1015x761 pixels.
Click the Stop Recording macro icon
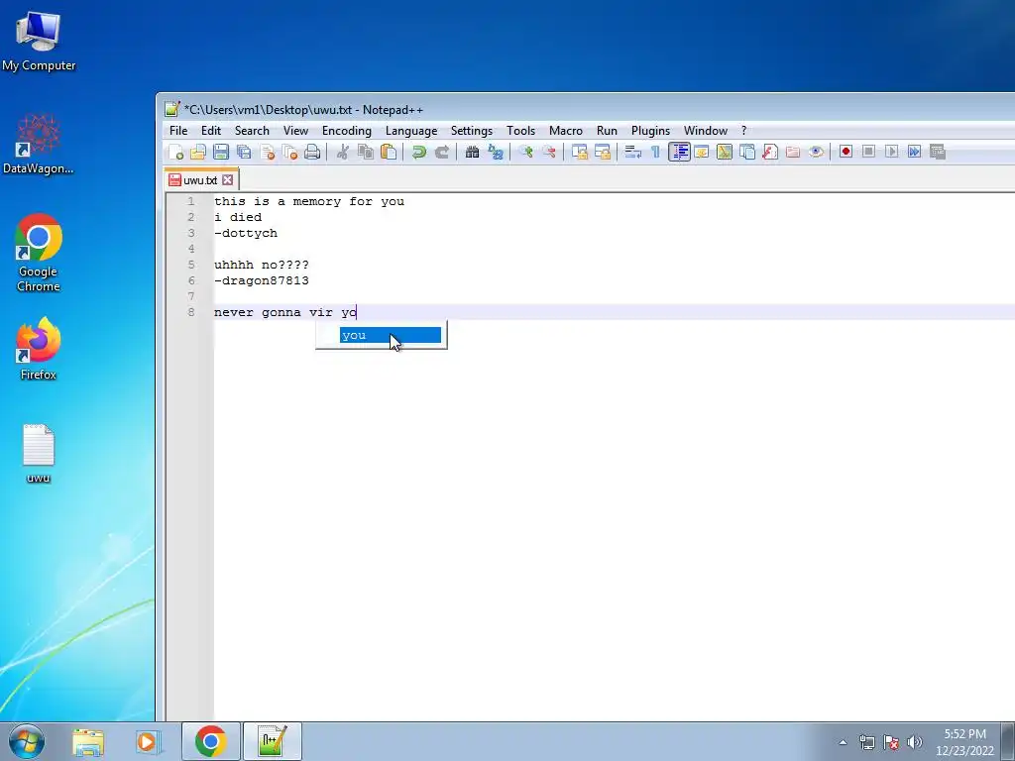pyautogui.click(x=868, y=152)
